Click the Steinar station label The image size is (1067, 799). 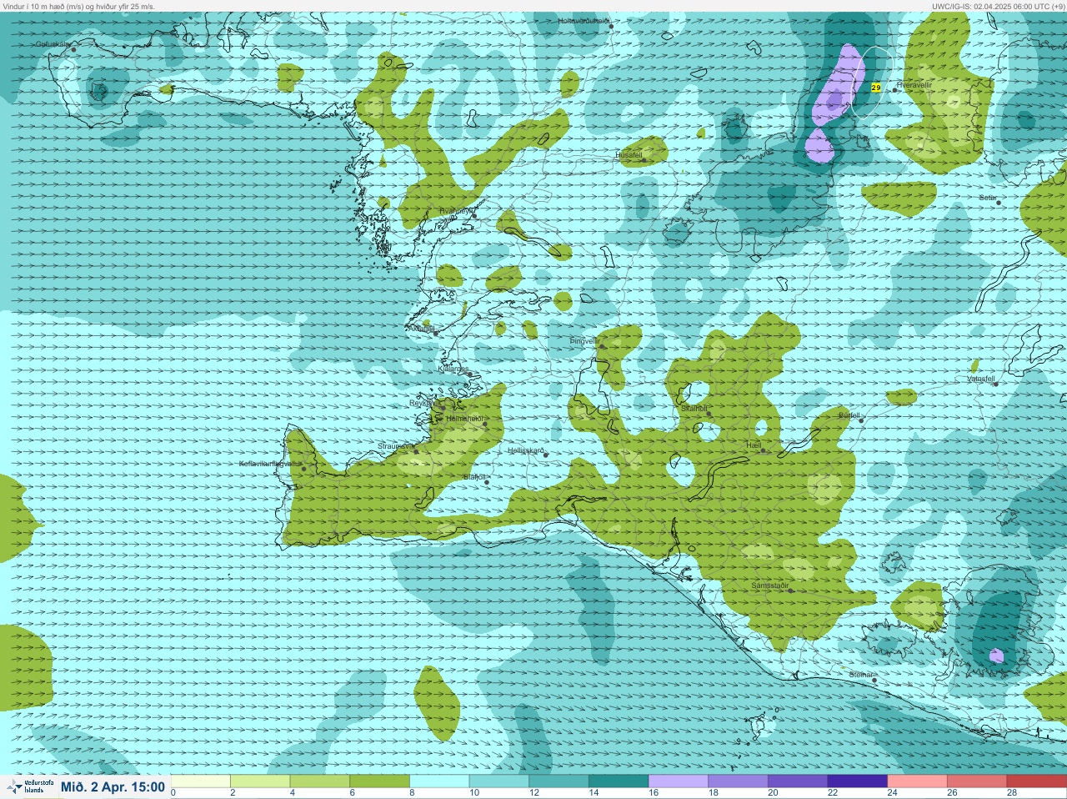coord(861,675)
